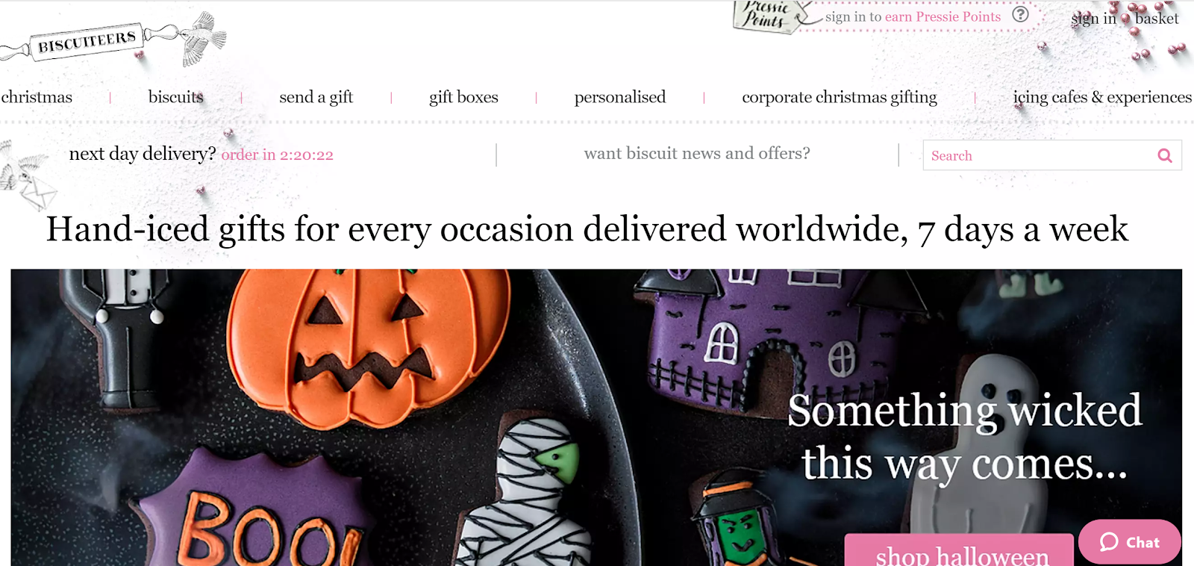Click the bird with envelope icon
This screenshot has width=1194, height=566.
pyautogui.click(x=28, y=175)
